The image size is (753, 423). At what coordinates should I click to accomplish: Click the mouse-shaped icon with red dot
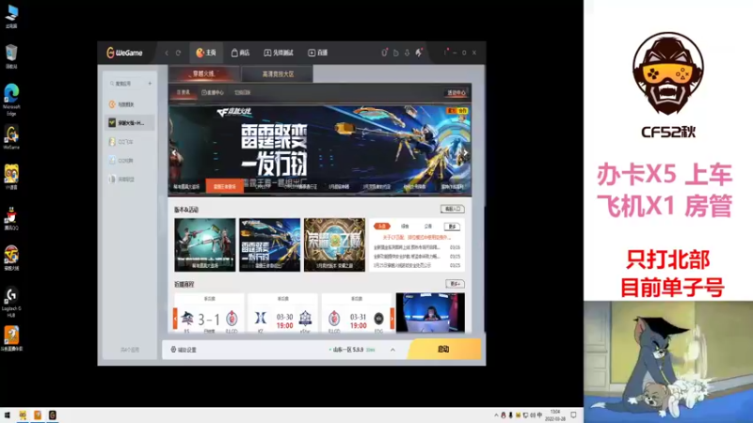[384, 53]
